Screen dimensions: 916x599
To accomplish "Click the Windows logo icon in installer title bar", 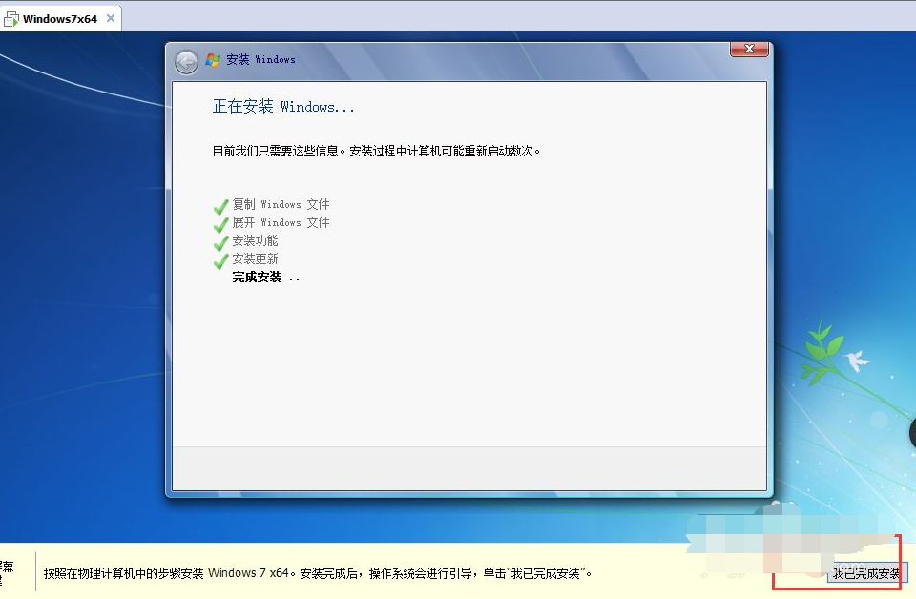I will [213, 60].
